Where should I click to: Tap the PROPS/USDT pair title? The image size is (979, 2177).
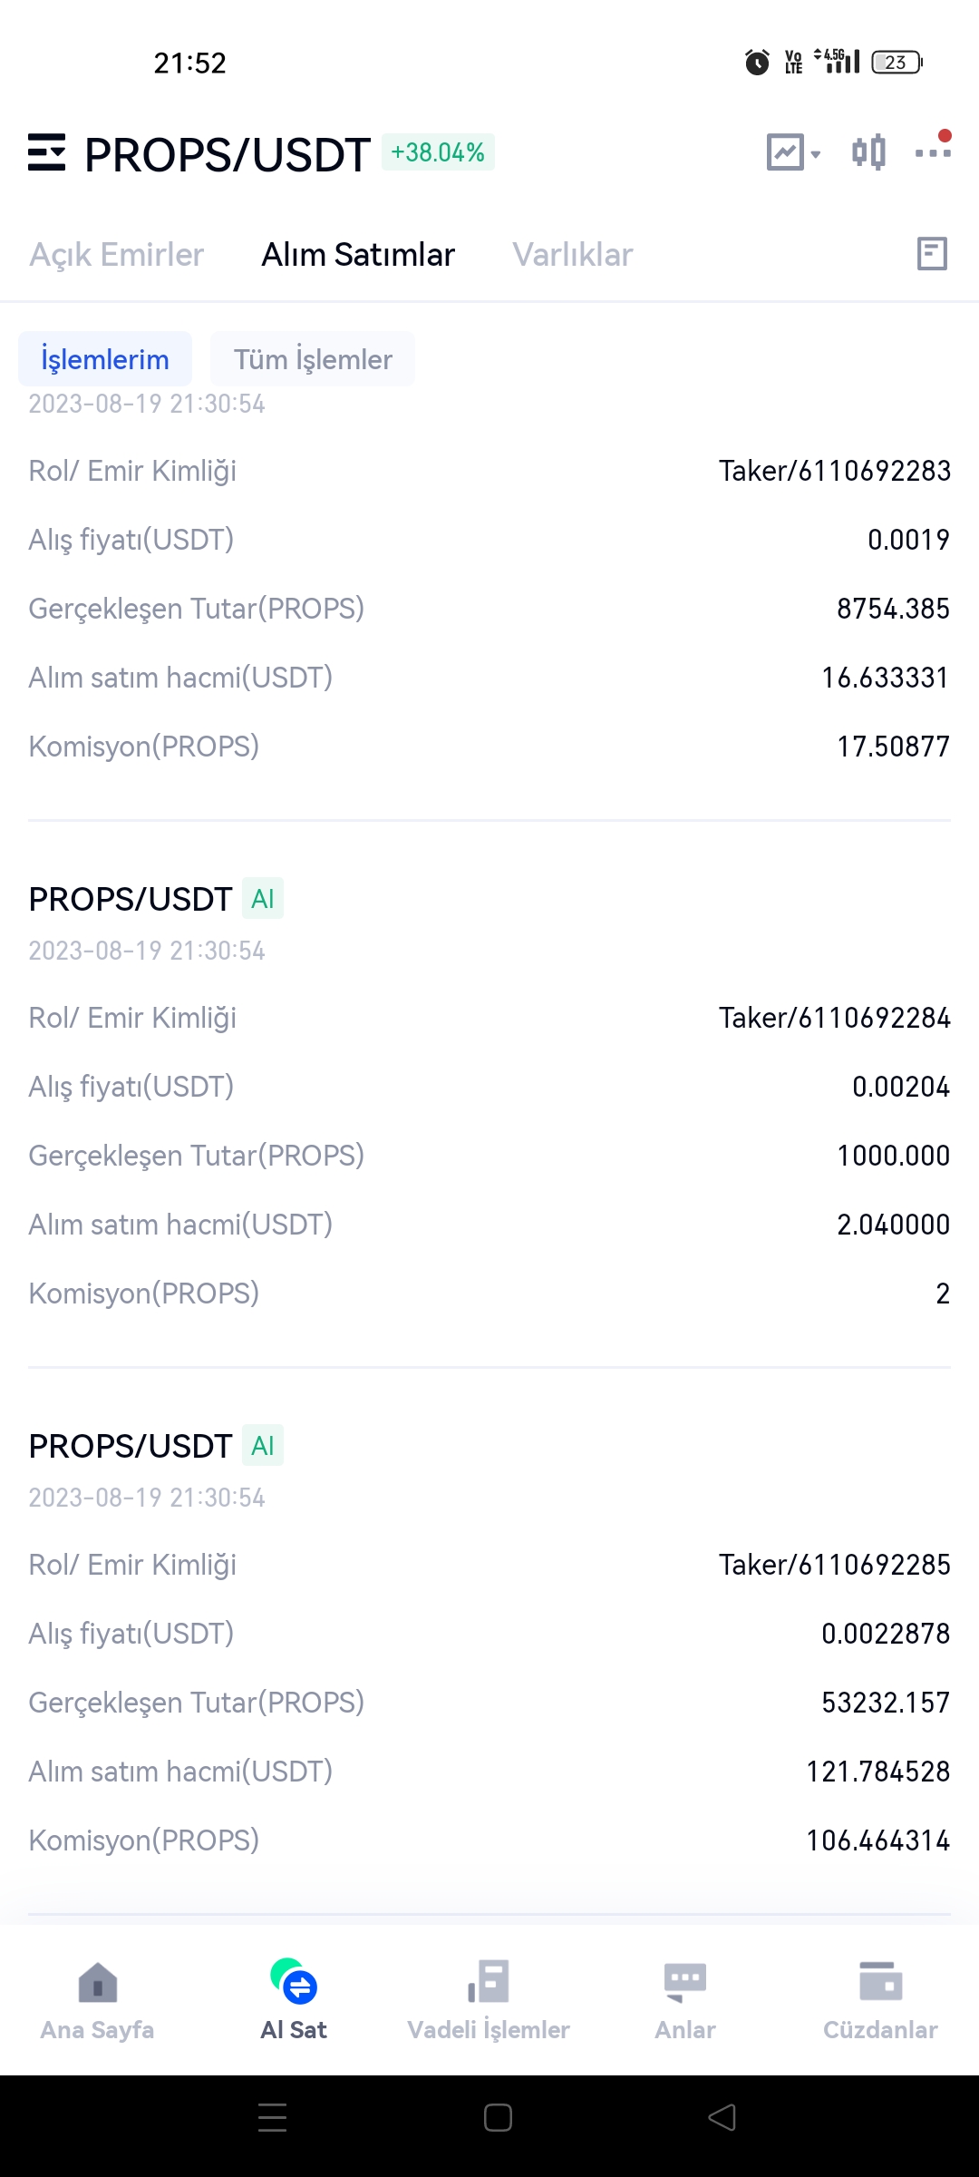point(227,154)
